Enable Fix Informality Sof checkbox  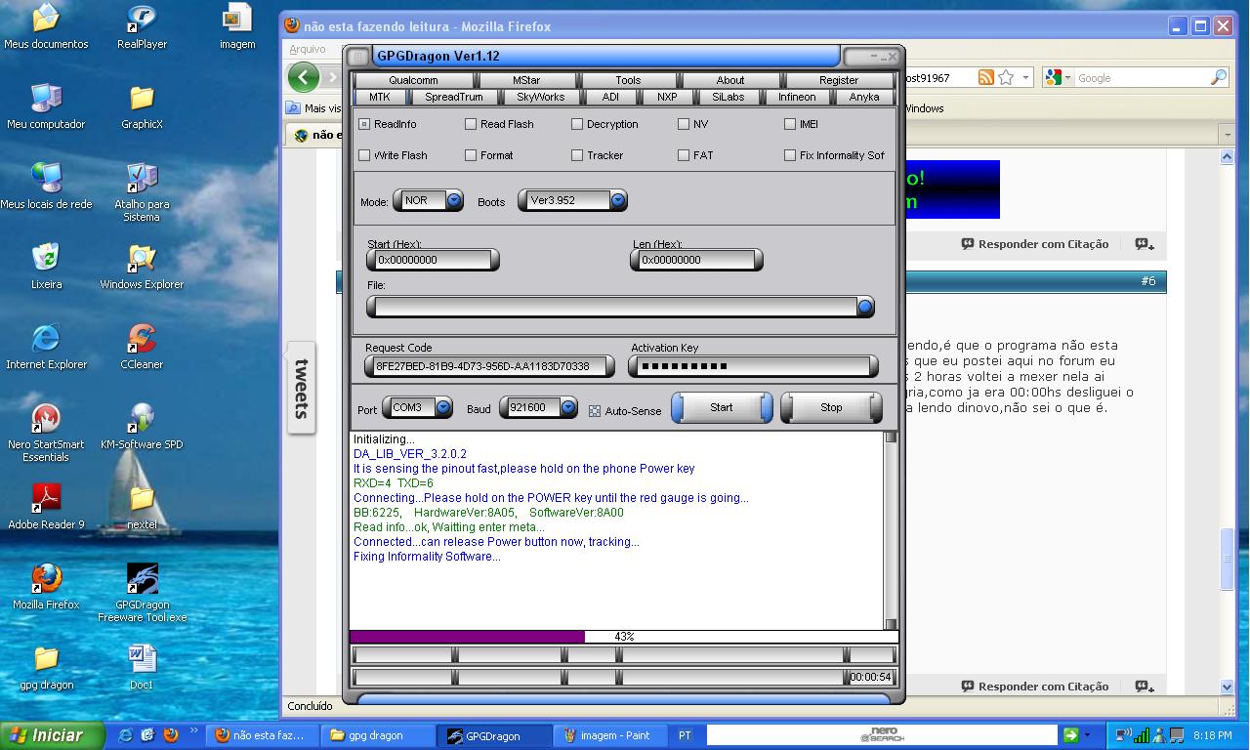tap(790, 155)
